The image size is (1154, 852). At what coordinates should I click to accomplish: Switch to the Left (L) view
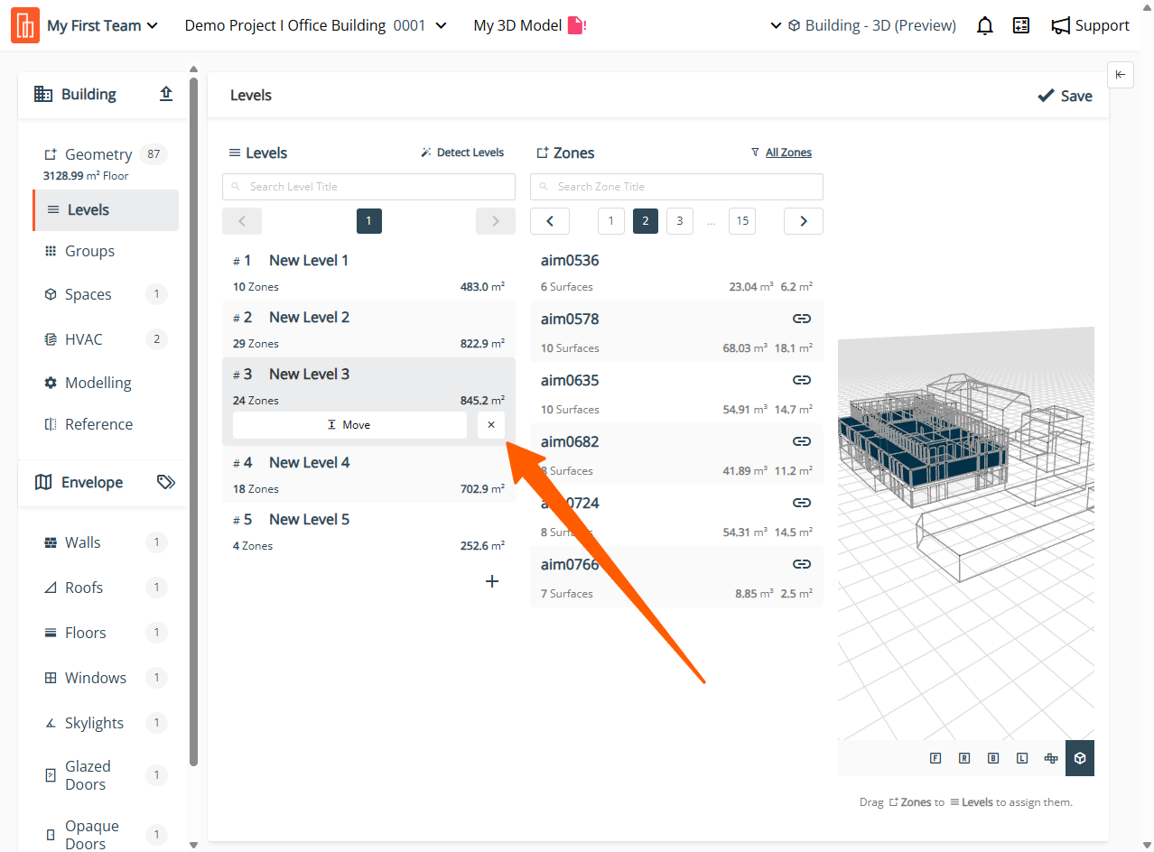pos(1022,758)
